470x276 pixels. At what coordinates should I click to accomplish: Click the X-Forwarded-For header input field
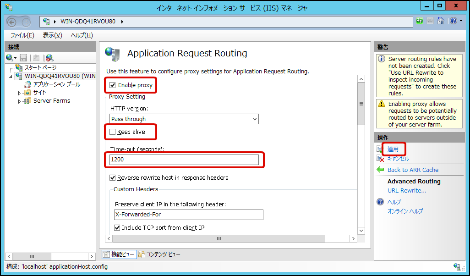pos(189,215)
